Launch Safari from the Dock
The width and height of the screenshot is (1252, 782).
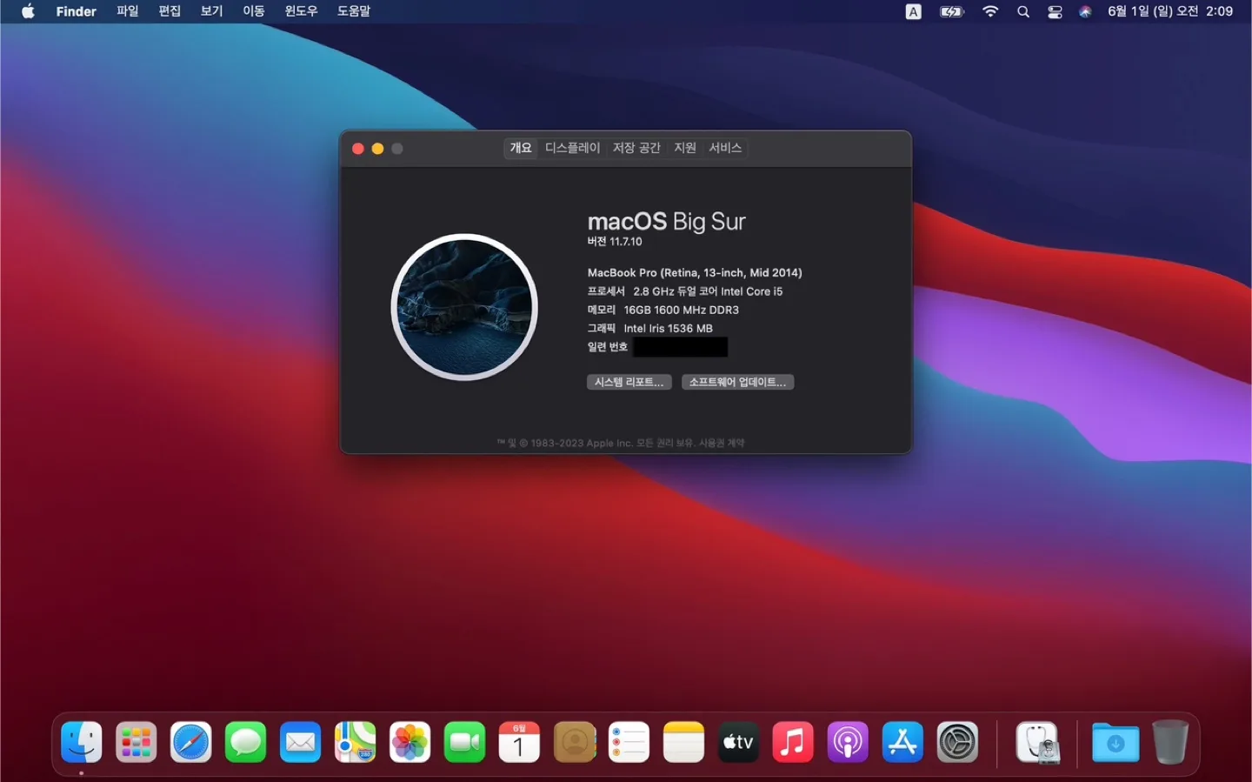pyautogui.click(x=191, y=742)
